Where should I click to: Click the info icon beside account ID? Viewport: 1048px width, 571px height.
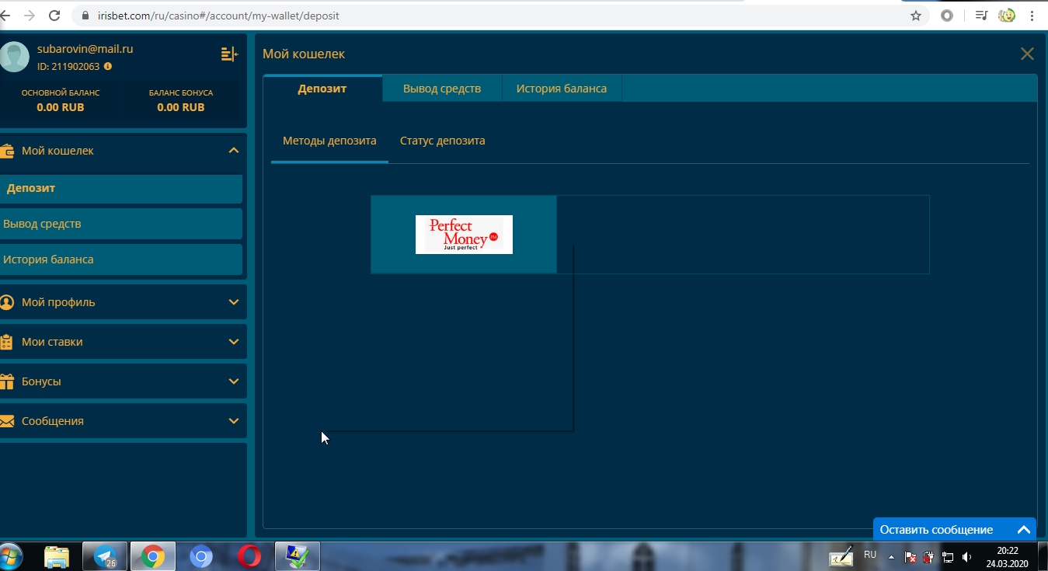tap(108, 66)
